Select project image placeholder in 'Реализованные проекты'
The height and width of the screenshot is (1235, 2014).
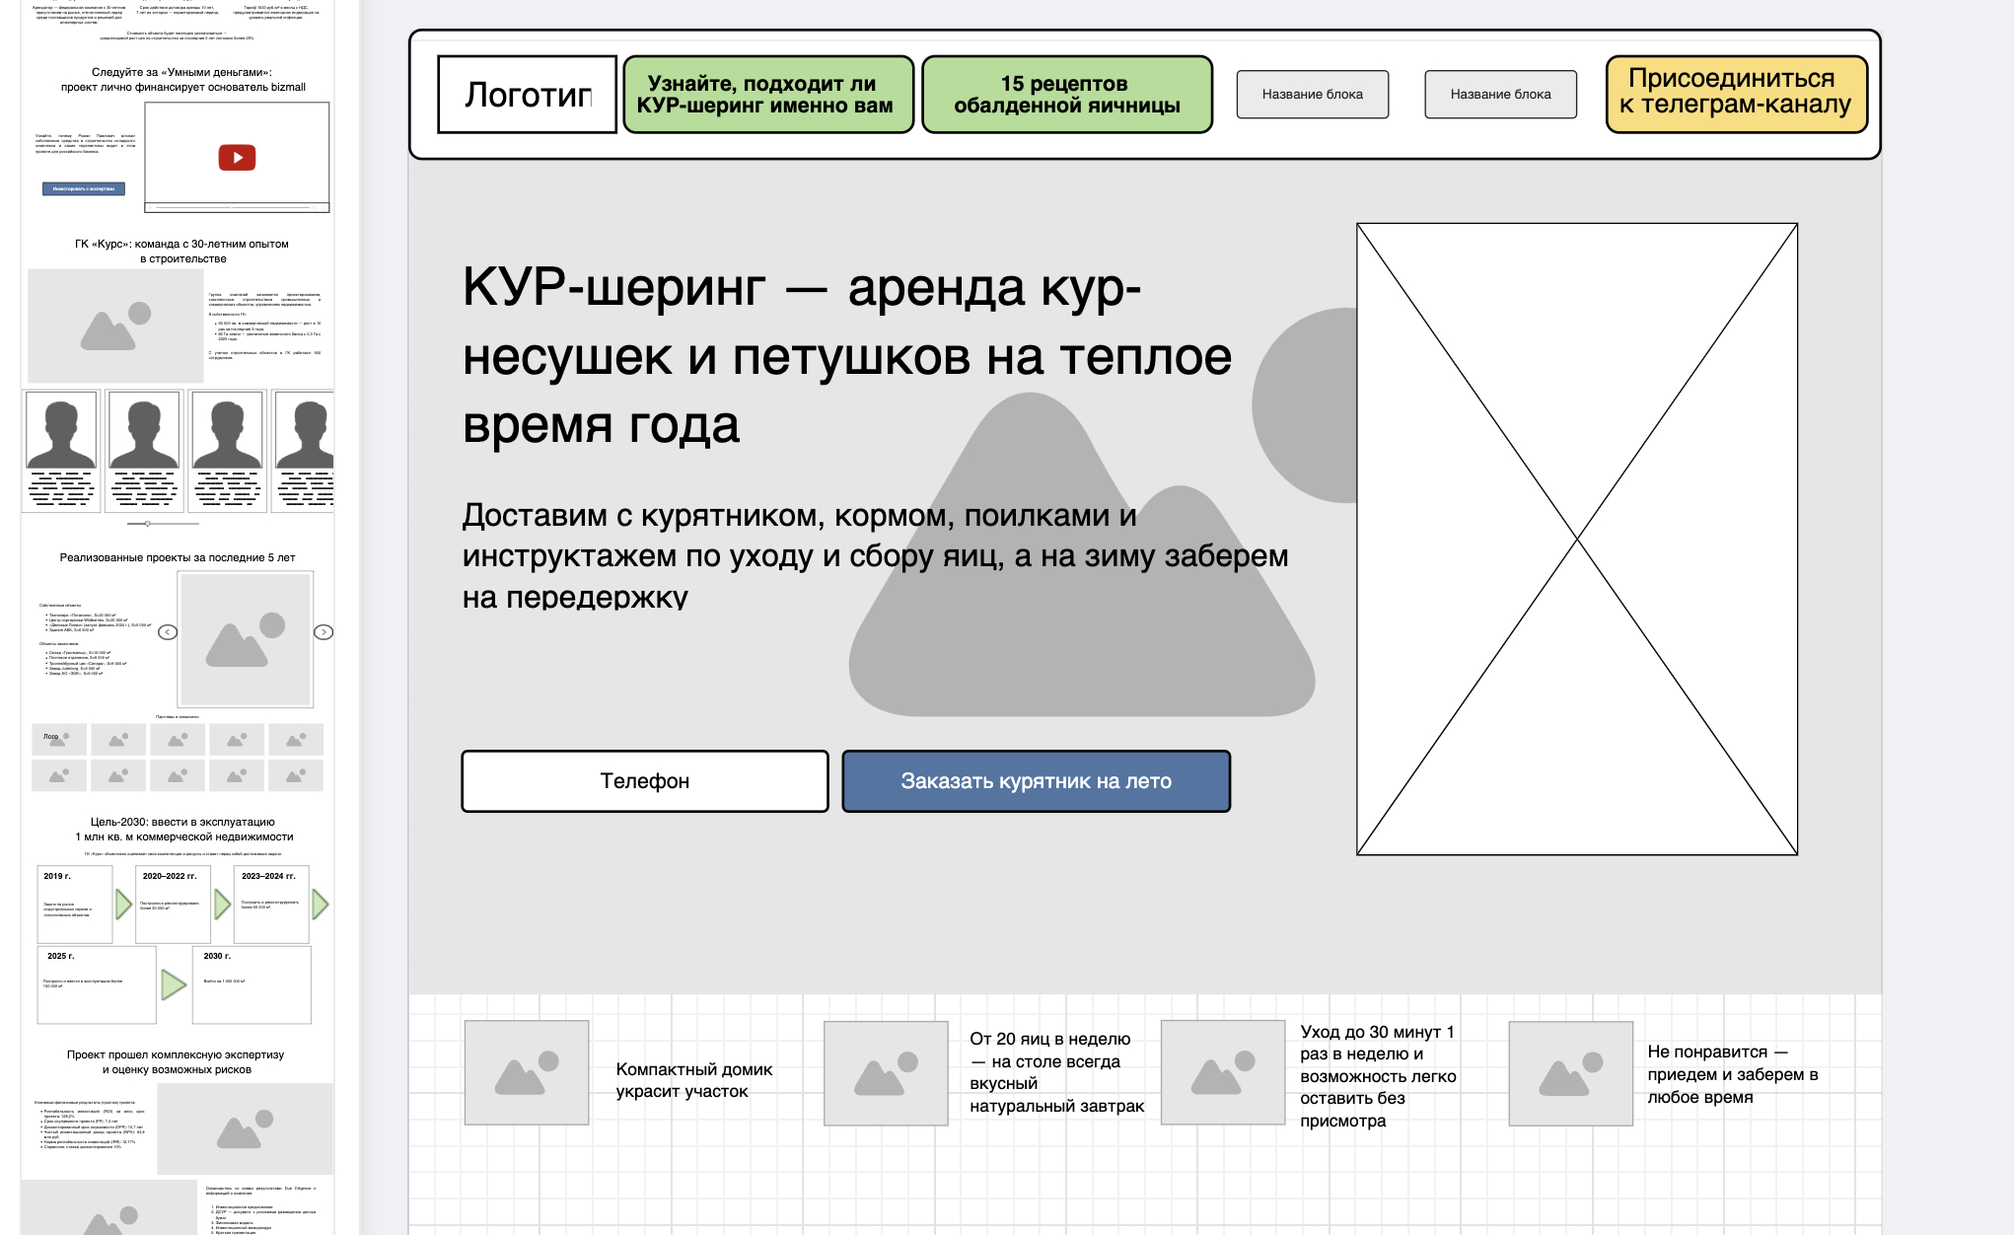(246, 639)
